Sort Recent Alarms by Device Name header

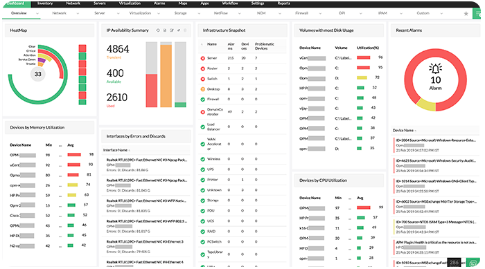(403, 130)
